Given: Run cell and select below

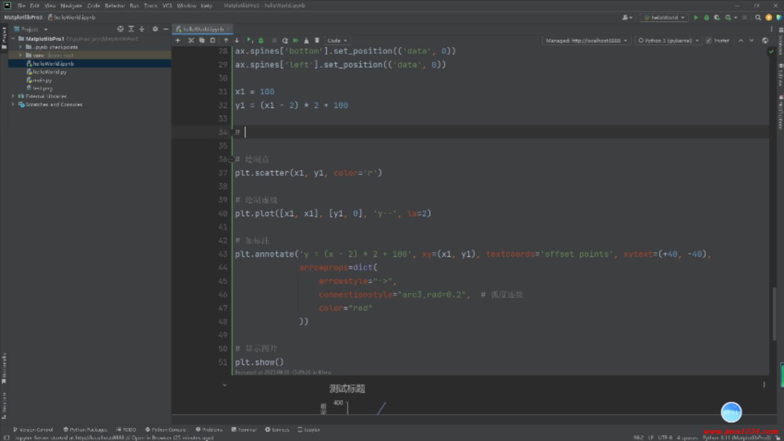Looking at the screenshot, I should (249, 40).
